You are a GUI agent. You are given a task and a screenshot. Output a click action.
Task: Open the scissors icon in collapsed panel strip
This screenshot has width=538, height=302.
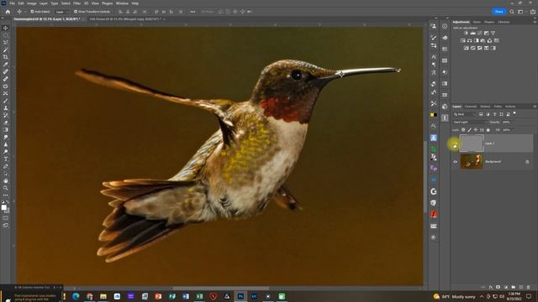pos(434,103)
